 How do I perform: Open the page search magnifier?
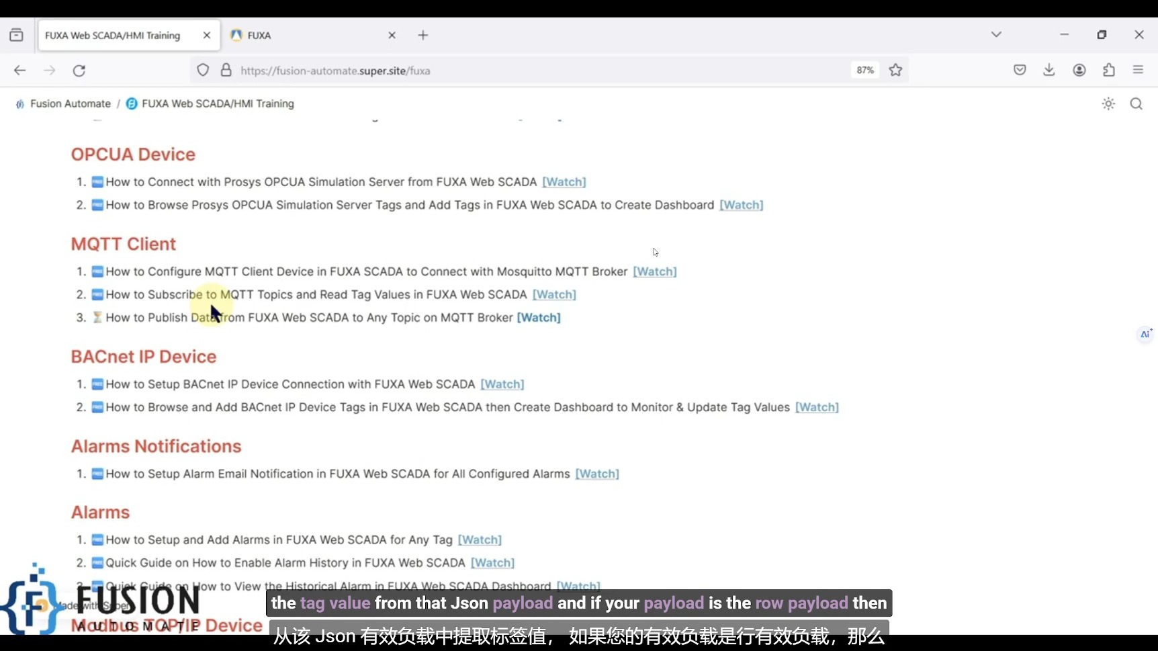pos(1136,103)
